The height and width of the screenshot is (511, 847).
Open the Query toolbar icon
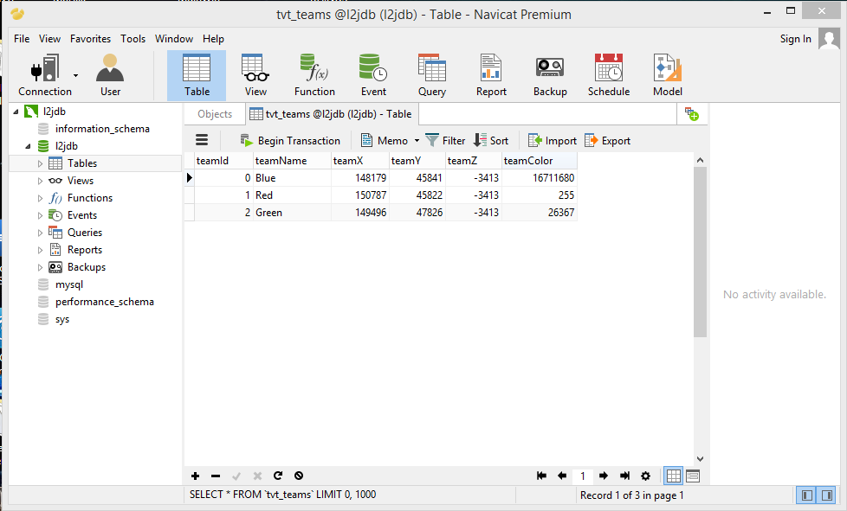click(432, 75)
